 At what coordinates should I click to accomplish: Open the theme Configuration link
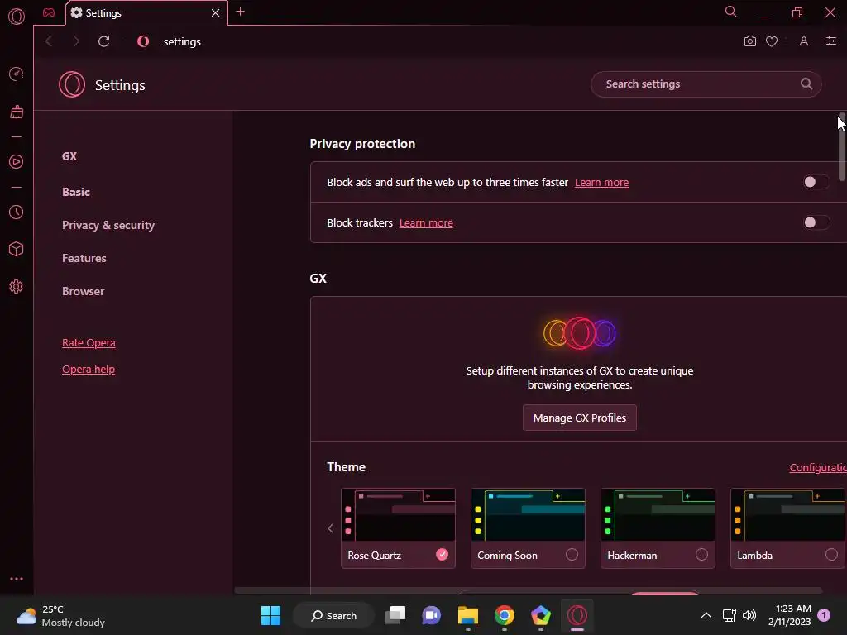coord(818,468)
